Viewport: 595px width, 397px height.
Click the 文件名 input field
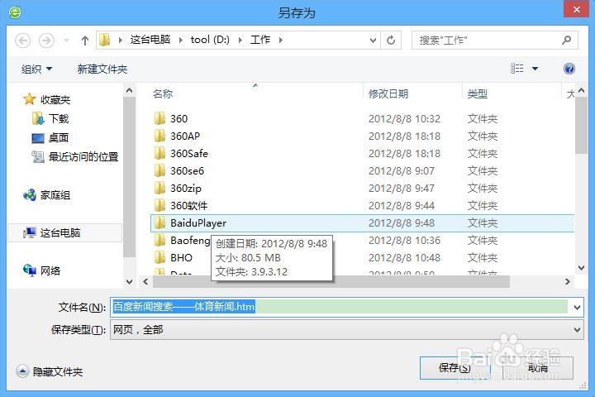pyautogui.click(x=340, y=307)
